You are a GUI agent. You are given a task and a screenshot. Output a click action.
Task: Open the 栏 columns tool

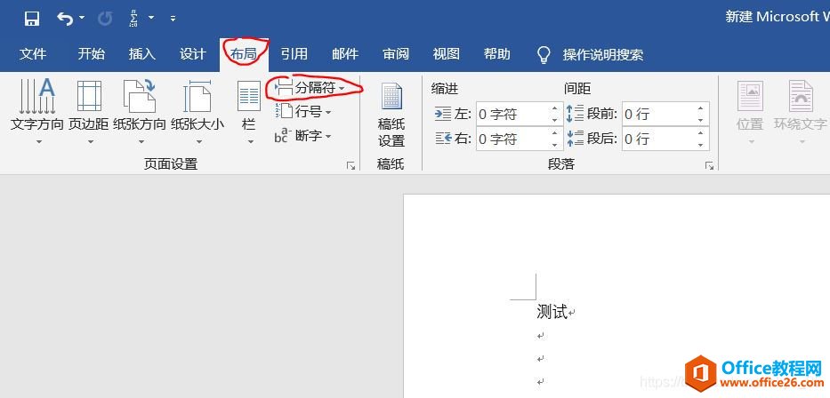pyautogui.click(x=249, y=112)
